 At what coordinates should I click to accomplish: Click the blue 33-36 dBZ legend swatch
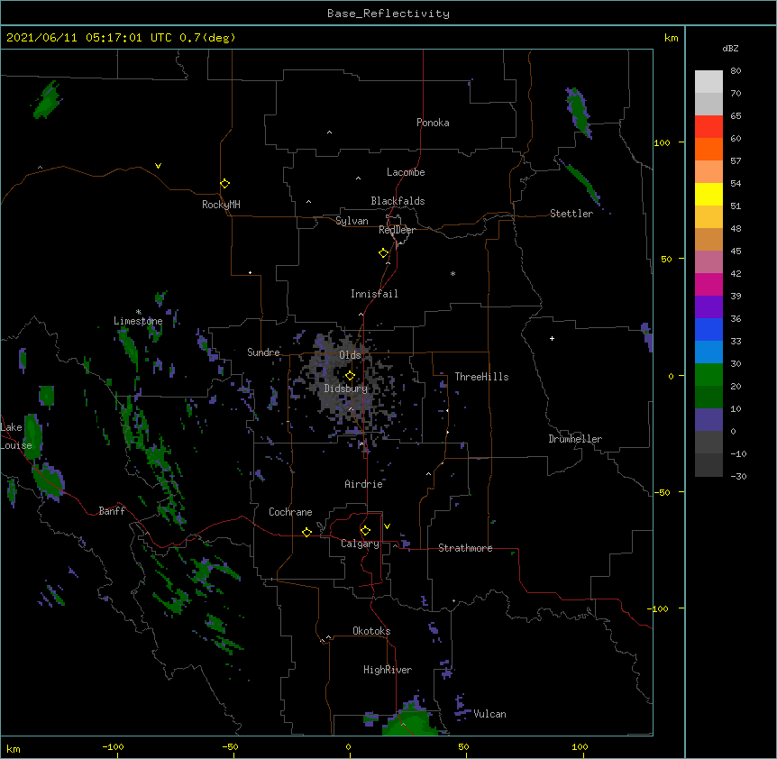(x=708, y=330)
